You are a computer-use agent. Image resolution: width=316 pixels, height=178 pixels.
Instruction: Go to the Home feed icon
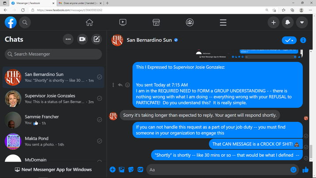pyautogui.click(x=89, y=23)
